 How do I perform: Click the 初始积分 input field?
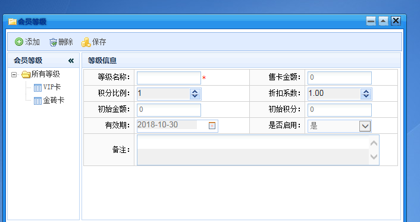coord(339,110)
